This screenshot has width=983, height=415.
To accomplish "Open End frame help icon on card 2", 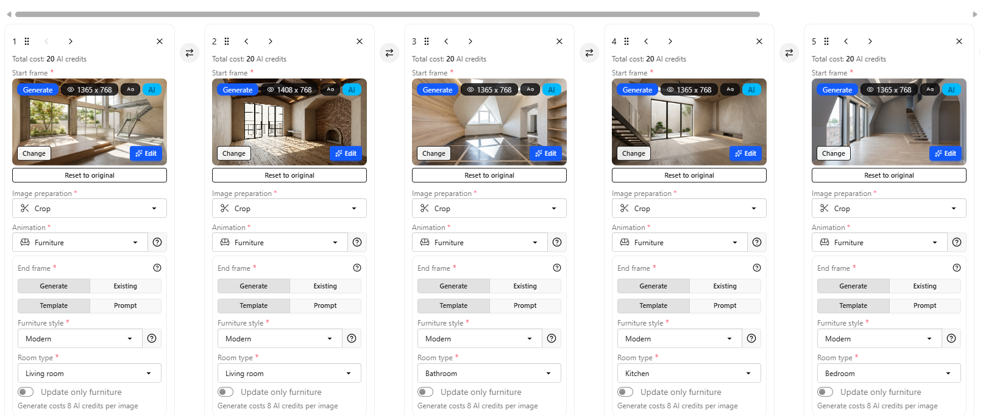I will coord(357,268).
